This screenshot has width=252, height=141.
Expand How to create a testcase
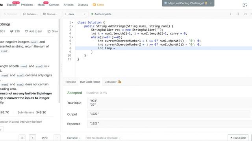103,138
